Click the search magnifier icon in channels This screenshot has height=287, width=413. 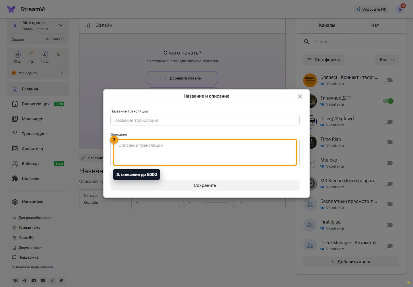point(307,42)
